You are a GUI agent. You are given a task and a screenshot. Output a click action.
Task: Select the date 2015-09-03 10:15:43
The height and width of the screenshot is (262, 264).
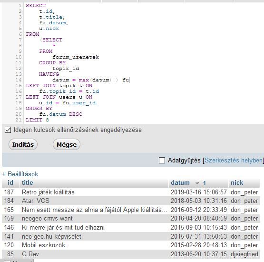tap(199, 227)
